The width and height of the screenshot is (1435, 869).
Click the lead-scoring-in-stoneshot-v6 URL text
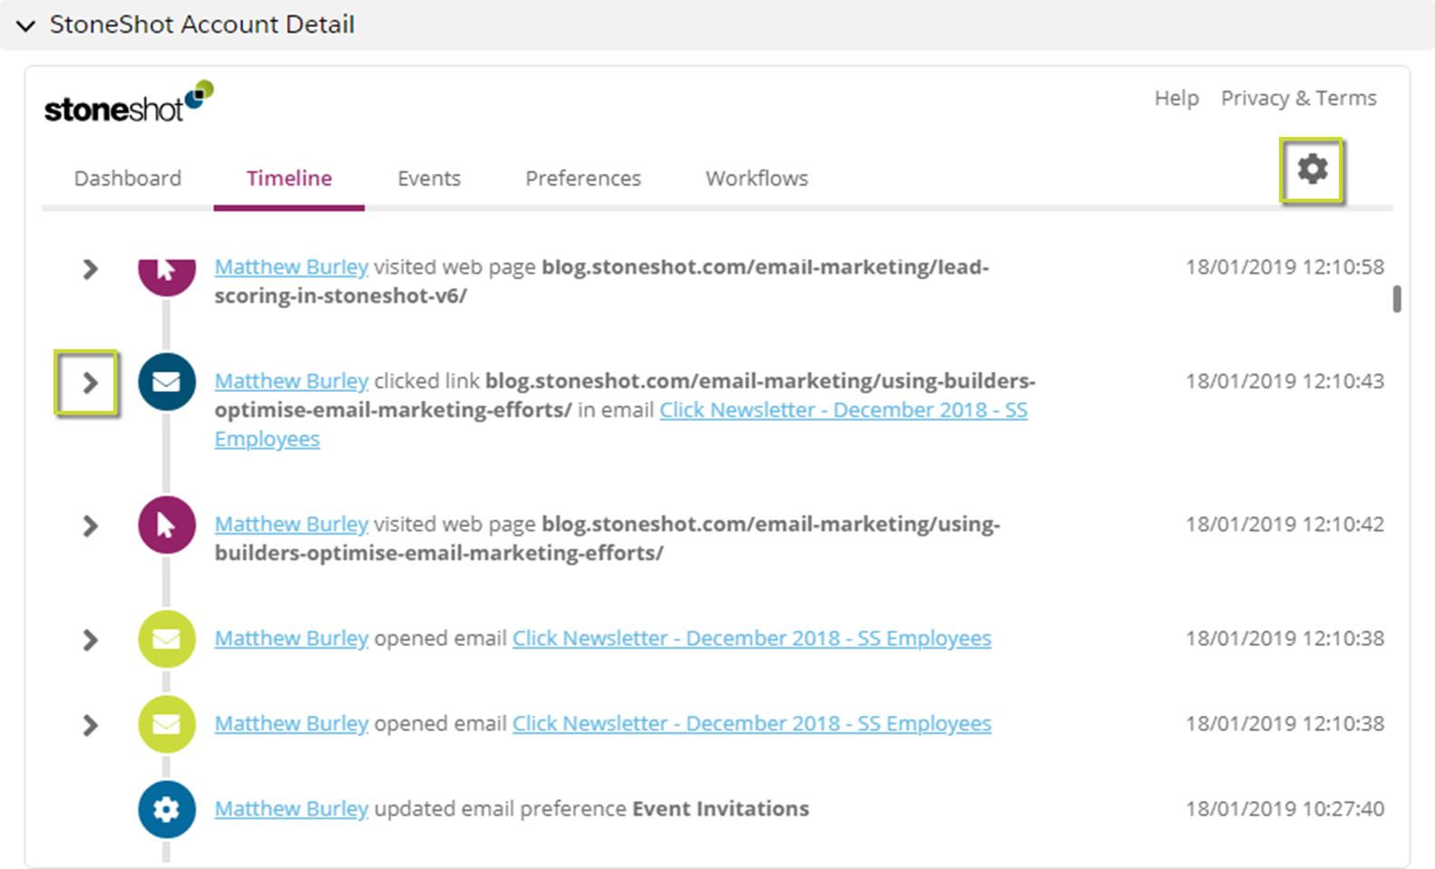[602, 281]
